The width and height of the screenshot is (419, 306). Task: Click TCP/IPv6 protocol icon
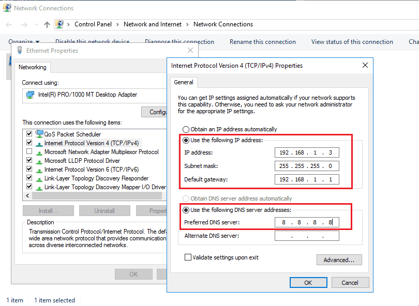point(39,171)
